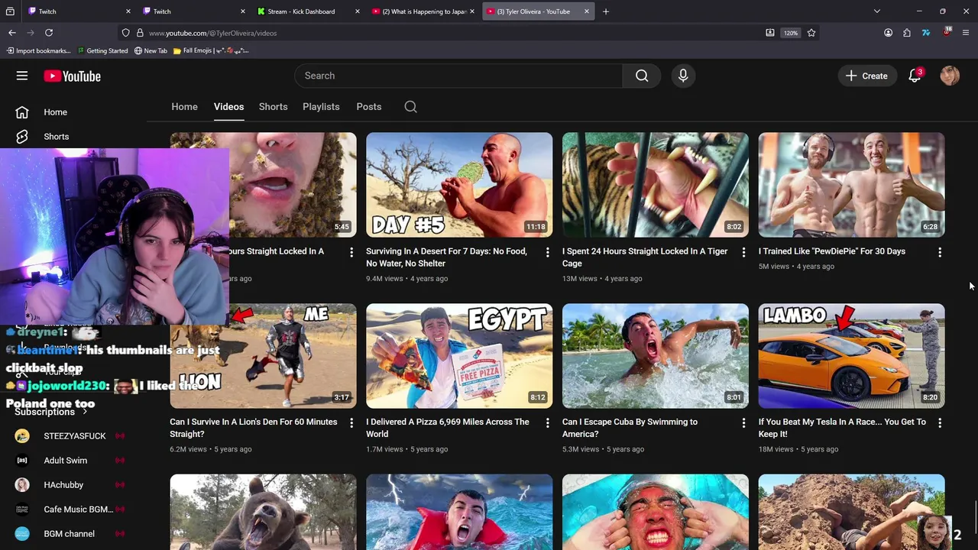
Task: Open Import bookmarks toolbar item
Action: [x=38, y=50]
